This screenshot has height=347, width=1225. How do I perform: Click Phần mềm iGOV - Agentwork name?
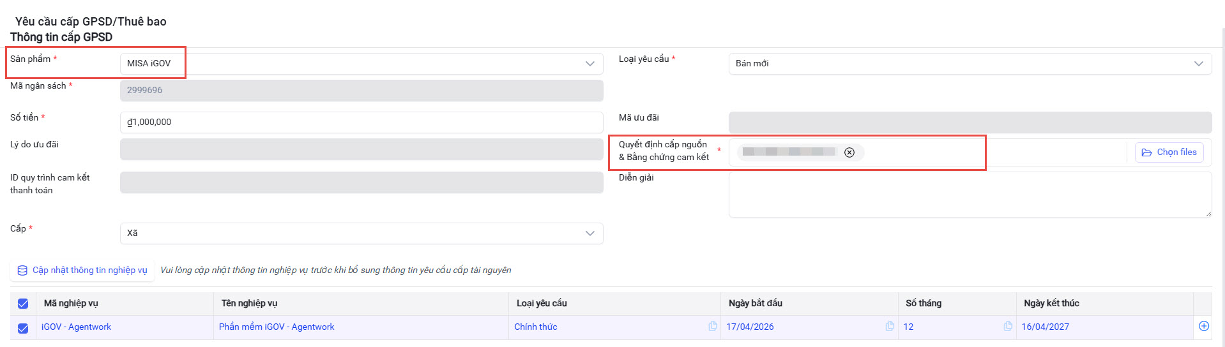(276, 327)
